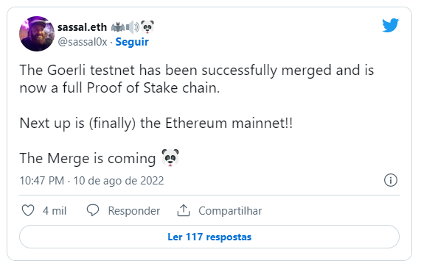Screen dimensions: 421x269
Task: Click the @sassal0x handle
Action: [83, 42]
